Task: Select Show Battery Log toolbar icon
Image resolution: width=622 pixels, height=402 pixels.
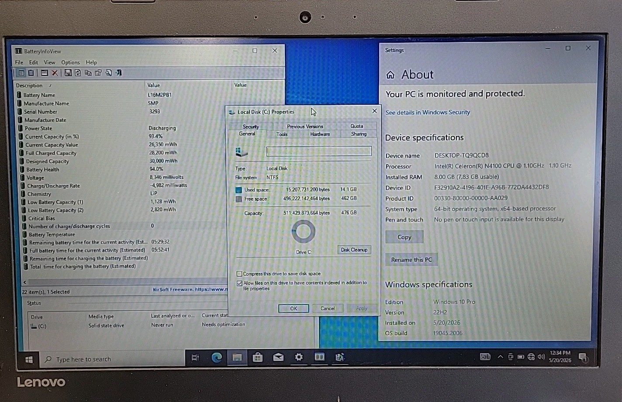Action: pyautogui.click(x=31, y=73)
